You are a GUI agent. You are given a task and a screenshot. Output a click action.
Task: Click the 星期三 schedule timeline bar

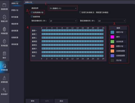(x=72, y=38)
